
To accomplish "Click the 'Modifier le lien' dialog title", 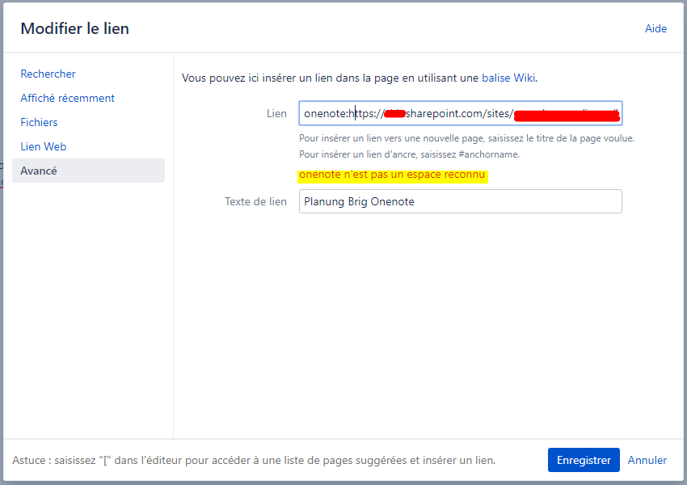I will click(x=75, y=28).
